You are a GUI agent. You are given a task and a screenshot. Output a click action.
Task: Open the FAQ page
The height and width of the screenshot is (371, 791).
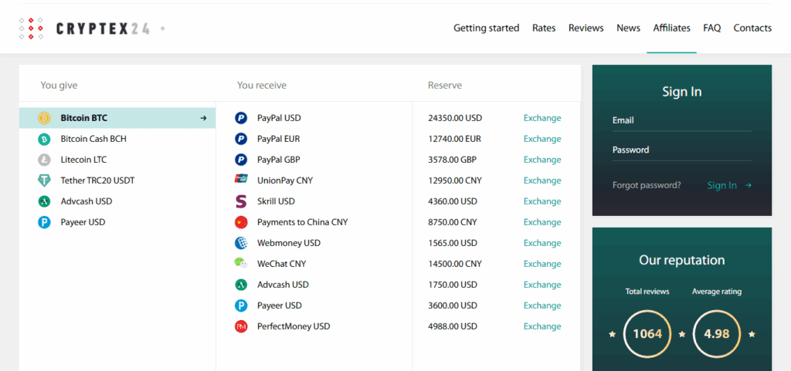(711, 29)
